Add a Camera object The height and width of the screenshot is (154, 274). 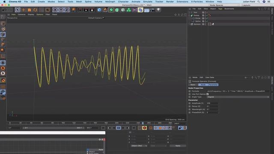[x=152, y=10]
